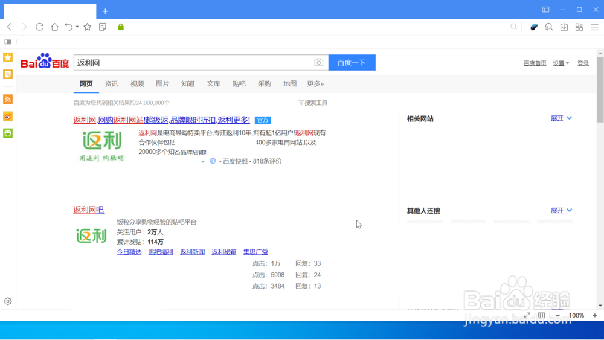Open the Weibo sidebar icon

click(x=8, y=117)
